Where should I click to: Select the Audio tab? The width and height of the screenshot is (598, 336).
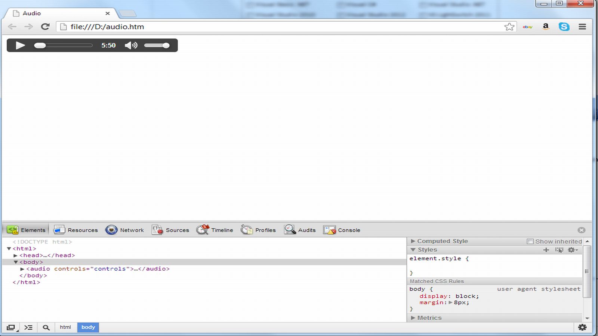61,13
